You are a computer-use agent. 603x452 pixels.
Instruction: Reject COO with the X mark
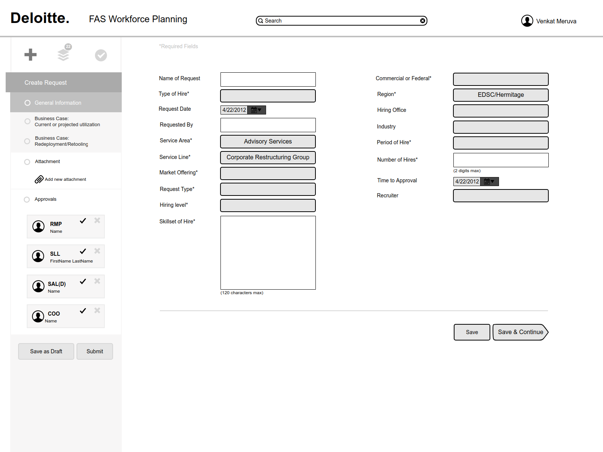pos(97,310)
